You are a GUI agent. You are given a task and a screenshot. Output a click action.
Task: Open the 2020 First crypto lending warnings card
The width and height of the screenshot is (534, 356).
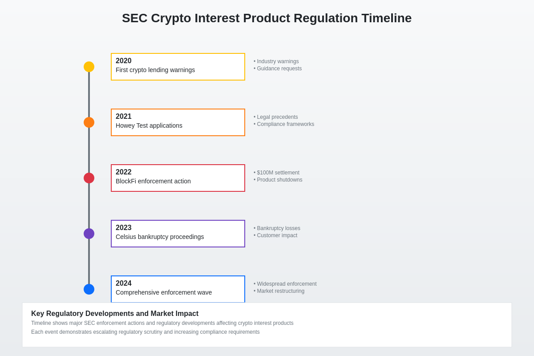pyautogui.click(x=178, y=67)
